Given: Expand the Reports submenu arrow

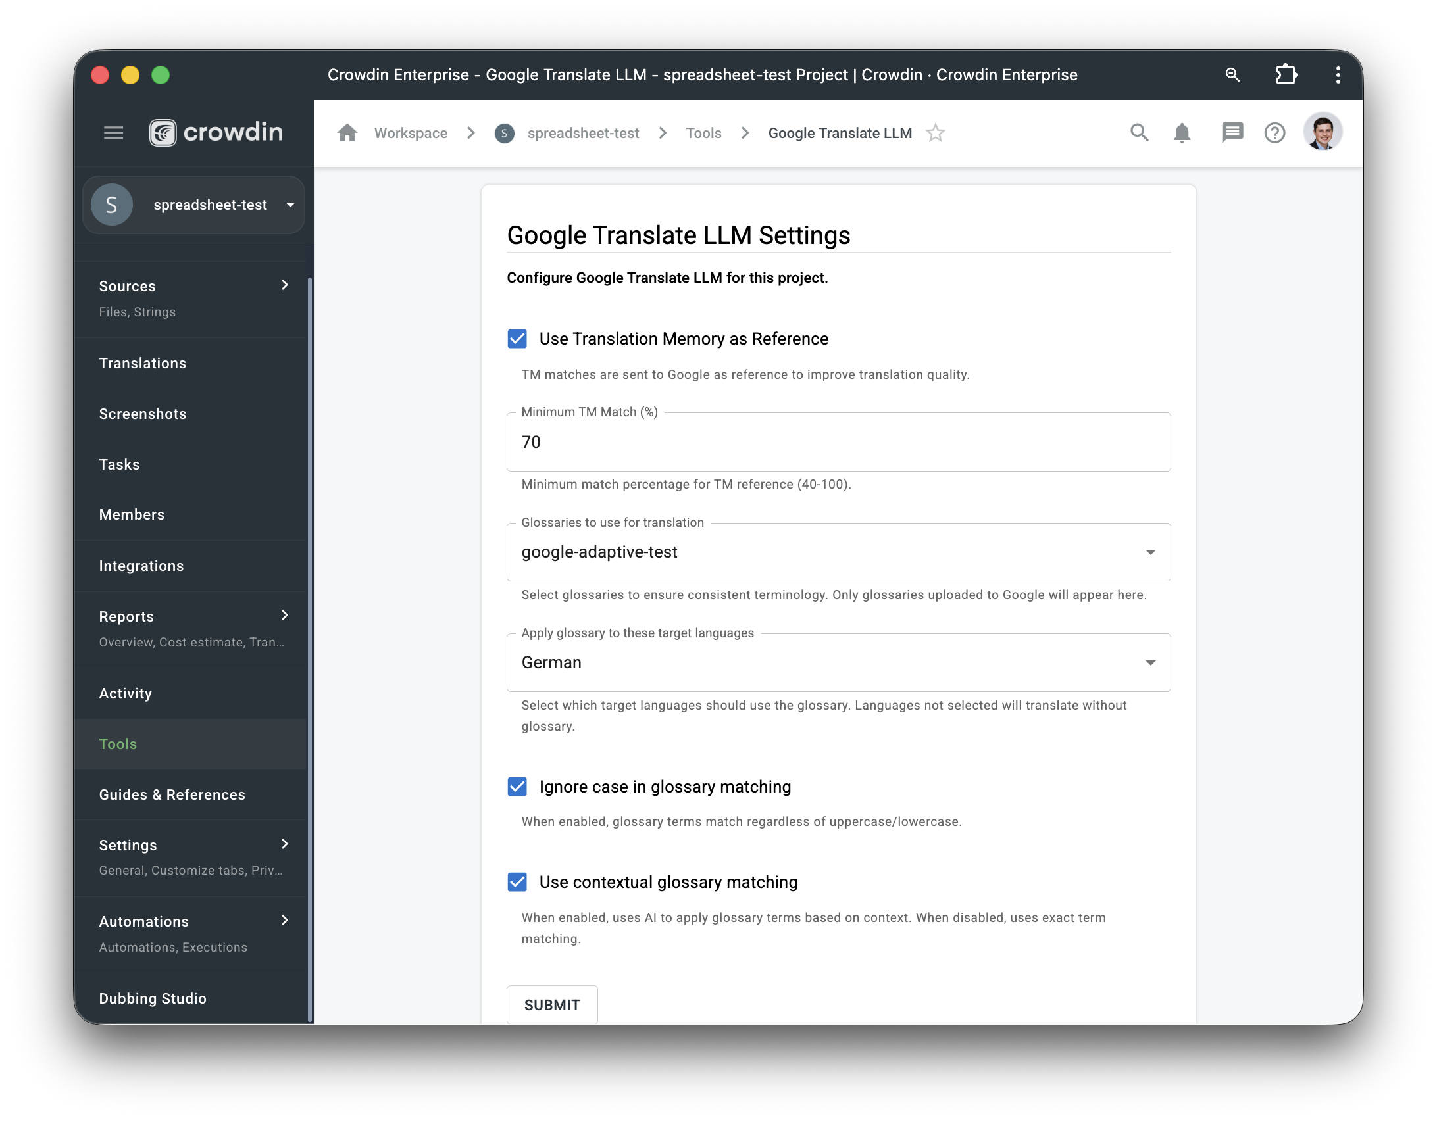Looking at the screenshot, I should click(x=285, y=615).
